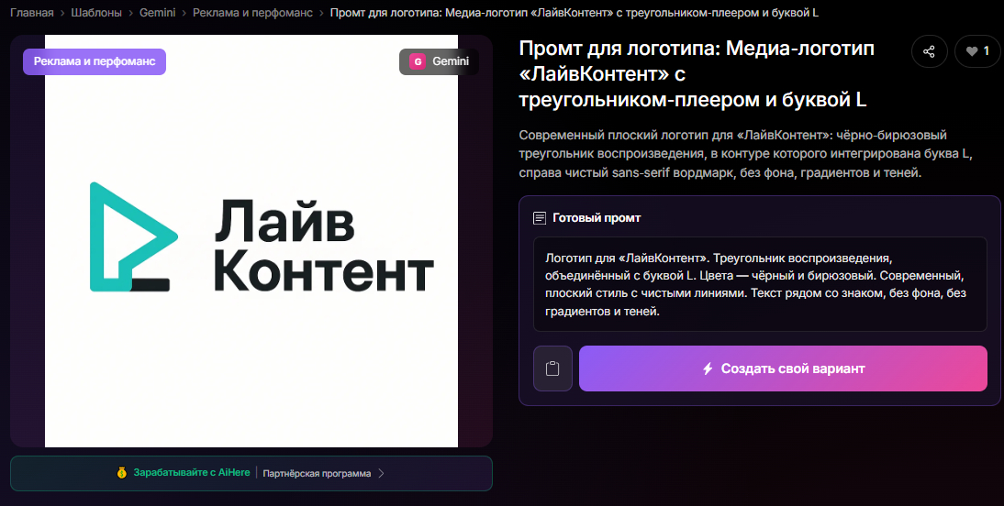Click the 'Готовый промт' heading

(x=597, y=218)
